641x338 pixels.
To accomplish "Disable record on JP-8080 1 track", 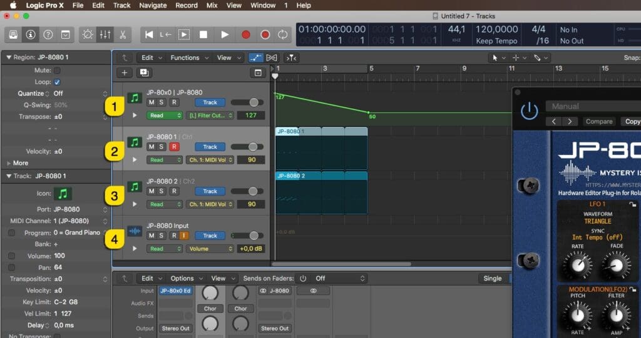I will click(x=175, y=147).
